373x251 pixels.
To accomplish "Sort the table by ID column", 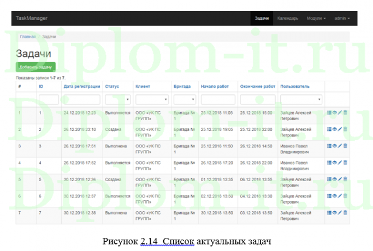I will pyautogui.click(x=41, y=87).
